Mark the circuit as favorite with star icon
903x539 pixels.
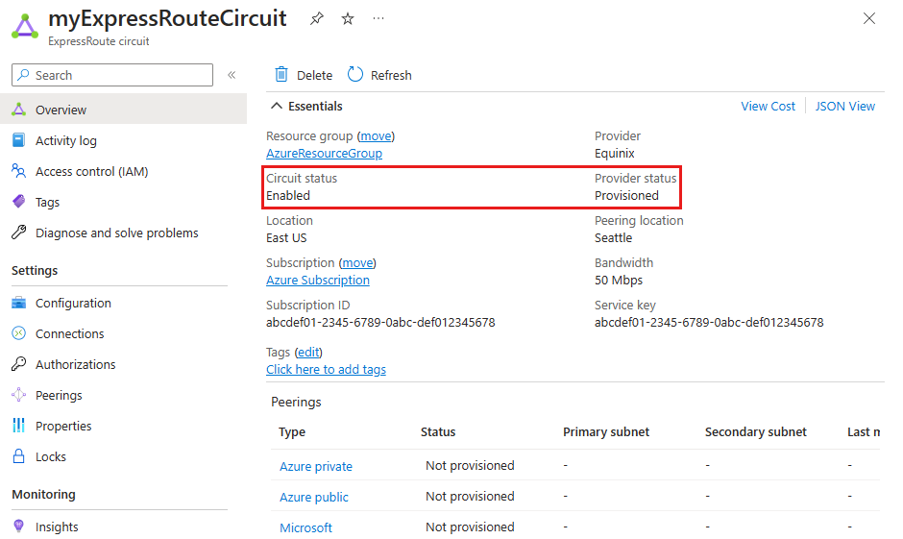(x=348, y=18)
